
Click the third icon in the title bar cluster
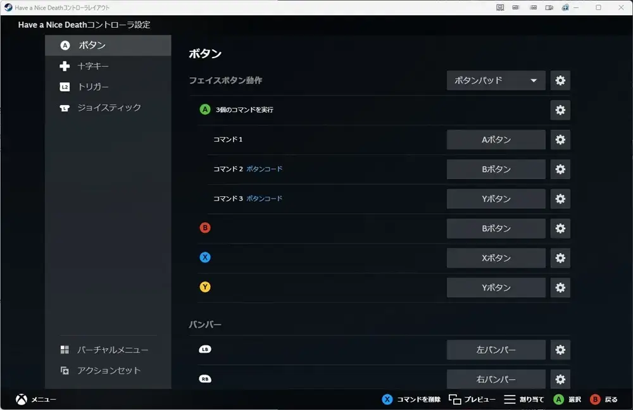point(533,7)
